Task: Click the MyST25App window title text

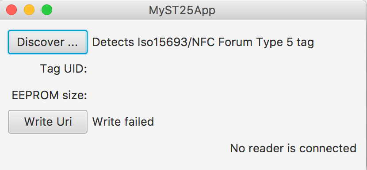Action: [x=182, y=11]
